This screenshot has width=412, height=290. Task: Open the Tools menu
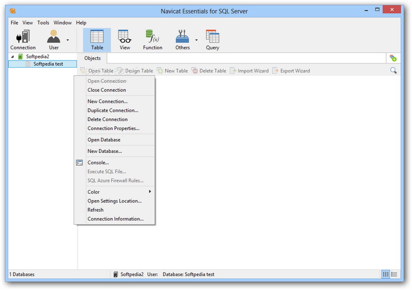(44, 22)
